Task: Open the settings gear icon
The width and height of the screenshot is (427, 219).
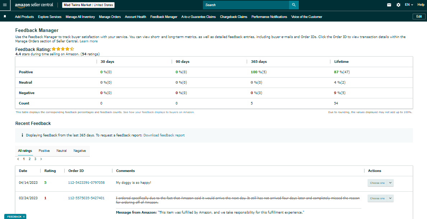Action: [x=398, y=5]
